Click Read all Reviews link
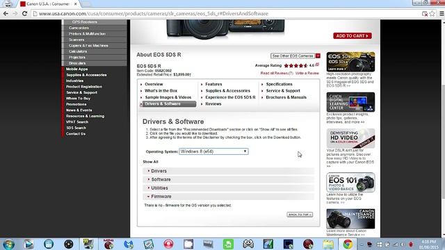Viewport: 445px width, 250px height. click(277, 73)
